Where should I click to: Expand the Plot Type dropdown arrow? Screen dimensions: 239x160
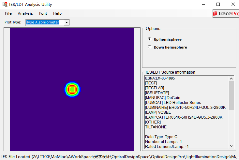coord(67,22)
